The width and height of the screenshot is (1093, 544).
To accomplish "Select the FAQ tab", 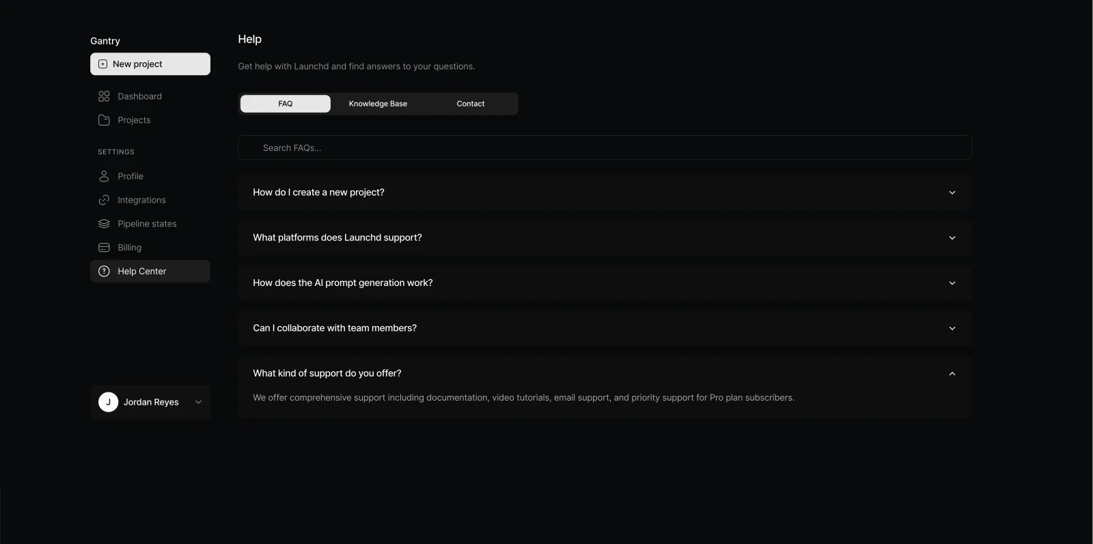I will point(286,104).
